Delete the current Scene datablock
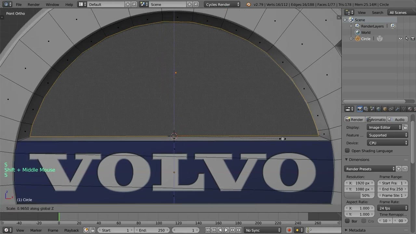The image size is (416, 234). (x=196, y=5)
